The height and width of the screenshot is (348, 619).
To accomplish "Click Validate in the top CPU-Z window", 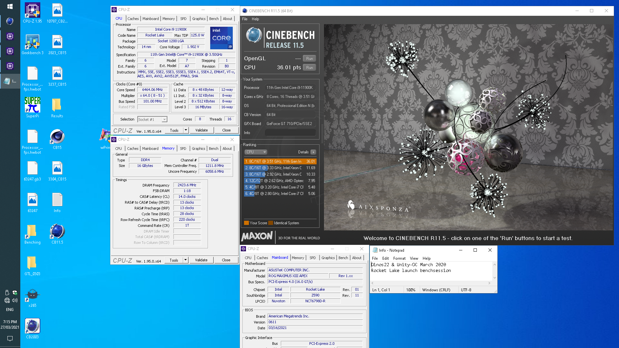I will pyautogui.click(x=201, y=130).
